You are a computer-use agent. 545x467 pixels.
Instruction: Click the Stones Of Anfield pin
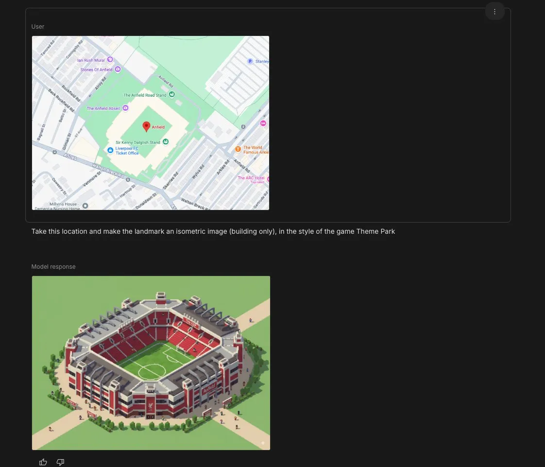pos(117,70)
